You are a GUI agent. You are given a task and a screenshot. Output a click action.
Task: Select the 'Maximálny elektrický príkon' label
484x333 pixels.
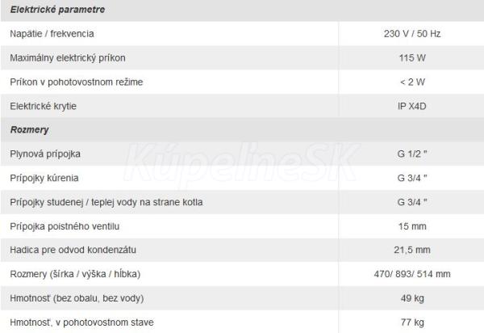pos(68,58)
